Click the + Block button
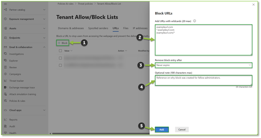 pos(63,43)
